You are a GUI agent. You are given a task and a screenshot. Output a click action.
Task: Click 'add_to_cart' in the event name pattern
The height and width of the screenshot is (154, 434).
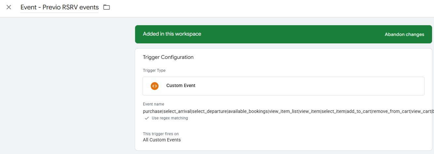click(x=358, y=111)
